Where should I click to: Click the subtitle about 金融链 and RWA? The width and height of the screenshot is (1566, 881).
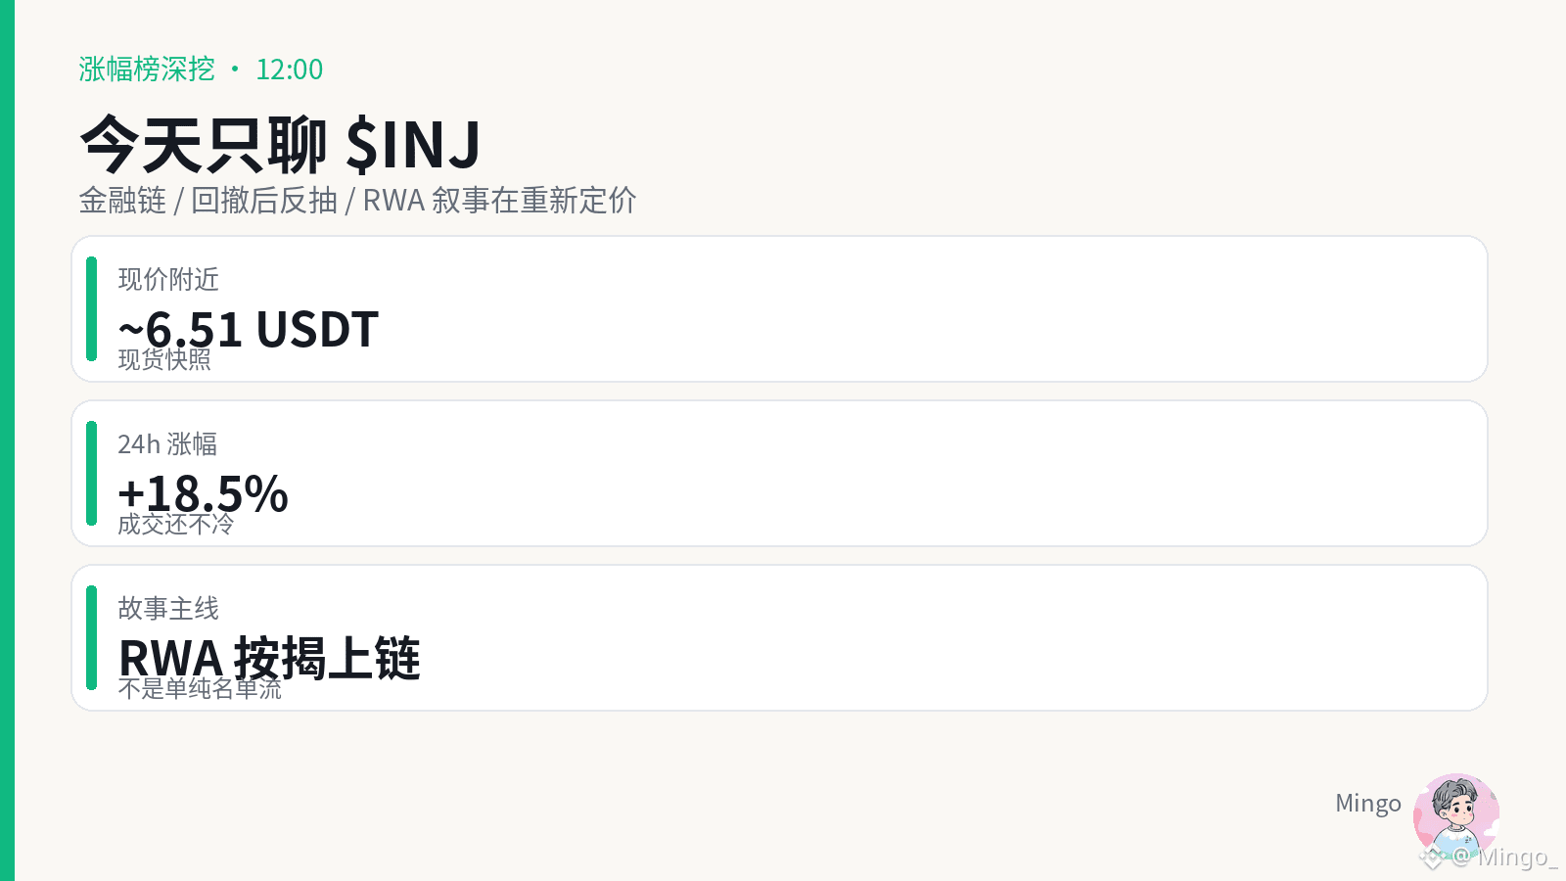click(x=357, y=201)
